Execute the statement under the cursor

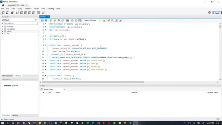point(55,20)
